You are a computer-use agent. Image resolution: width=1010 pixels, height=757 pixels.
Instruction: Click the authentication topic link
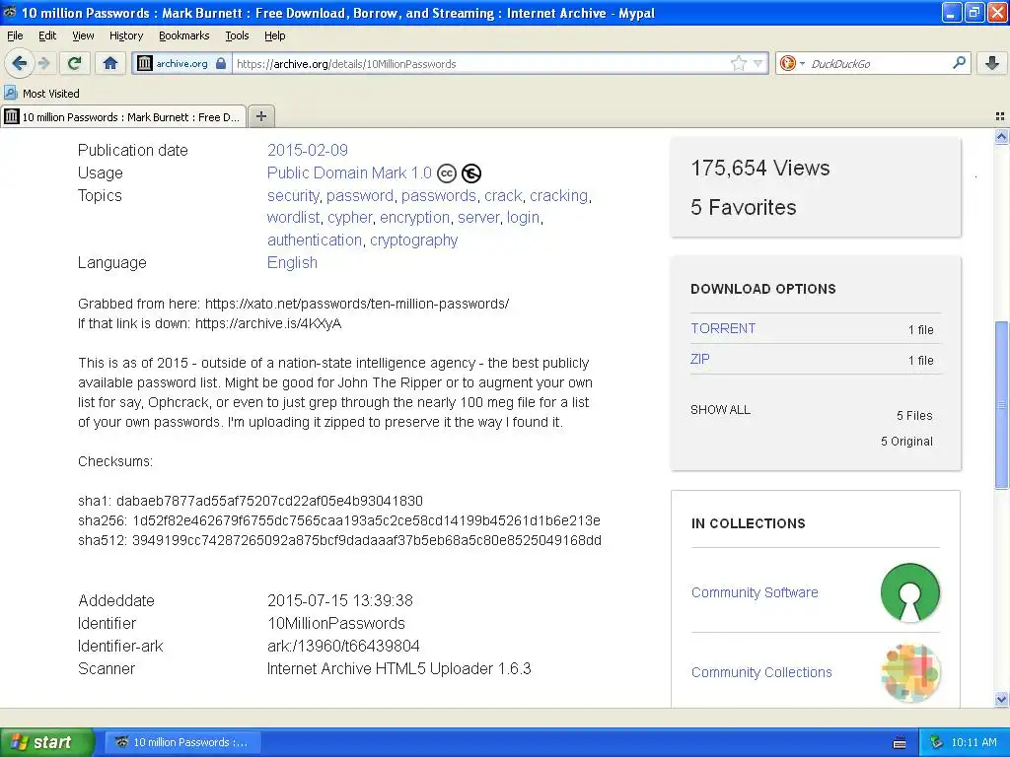pyautogui.click(x=315, y=241)
